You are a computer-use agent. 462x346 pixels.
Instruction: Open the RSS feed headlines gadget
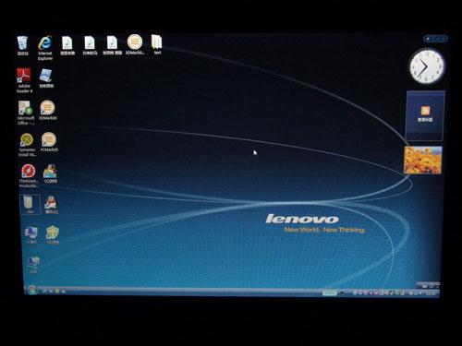(425, 115)
